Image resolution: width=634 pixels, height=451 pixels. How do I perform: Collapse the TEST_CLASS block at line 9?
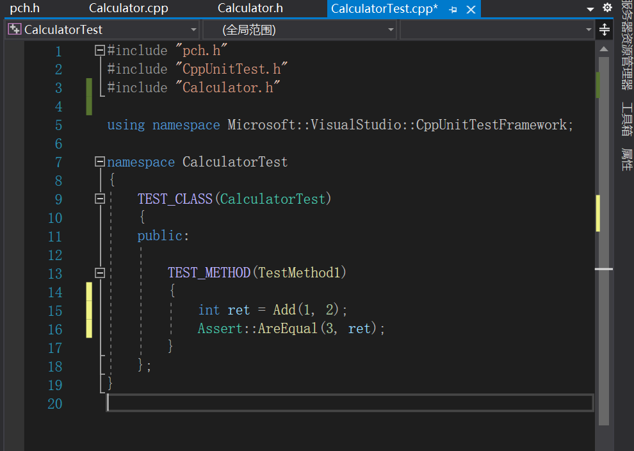click(x=99, y=199)
